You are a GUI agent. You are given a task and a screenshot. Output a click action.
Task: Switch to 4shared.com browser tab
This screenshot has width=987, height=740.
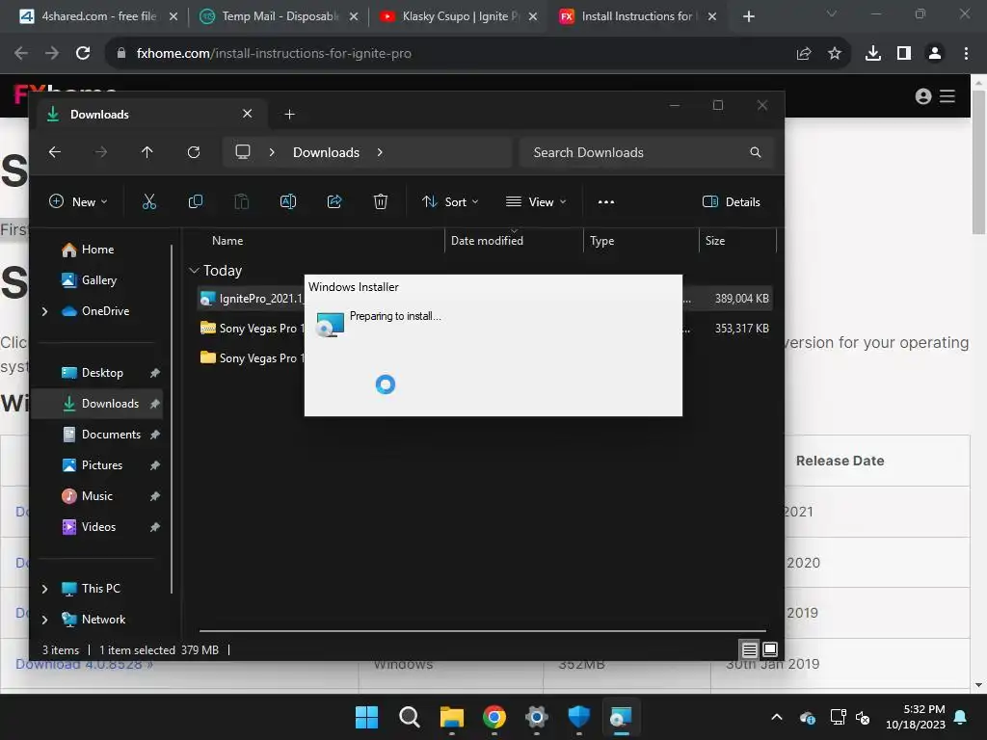pos(98,16)
